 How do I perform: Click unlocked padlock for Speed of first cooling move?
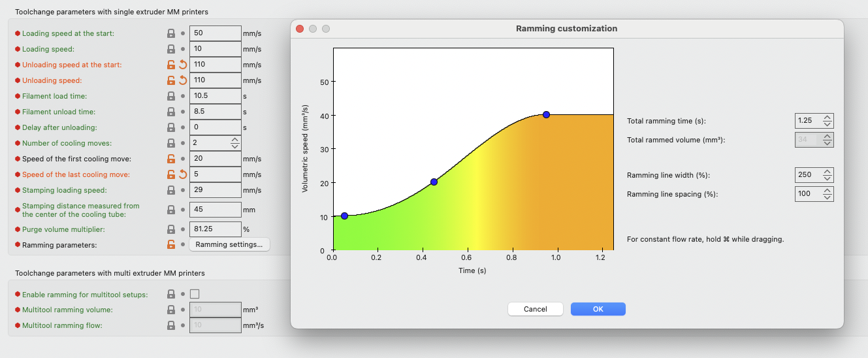(170, 159)
